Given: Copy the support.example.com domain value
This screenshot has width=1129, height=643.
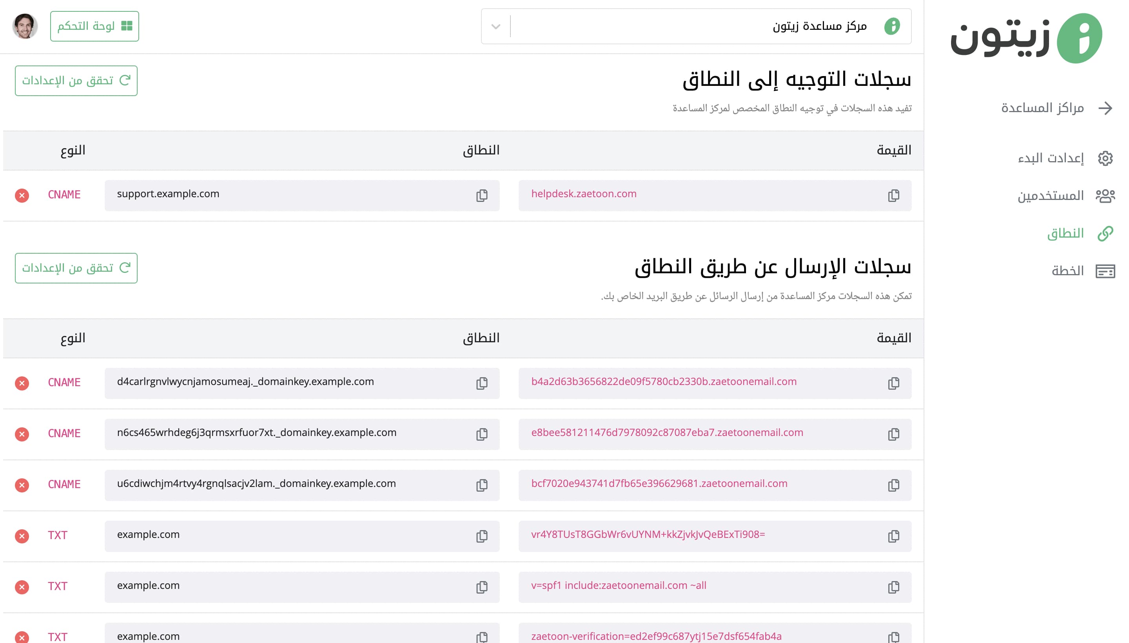Looking at the screenshot, I should [x=482, y=195].
